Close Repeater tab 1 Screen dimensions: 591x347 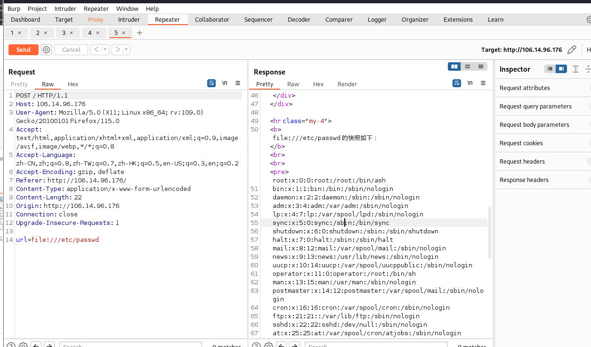pos(19,33)
